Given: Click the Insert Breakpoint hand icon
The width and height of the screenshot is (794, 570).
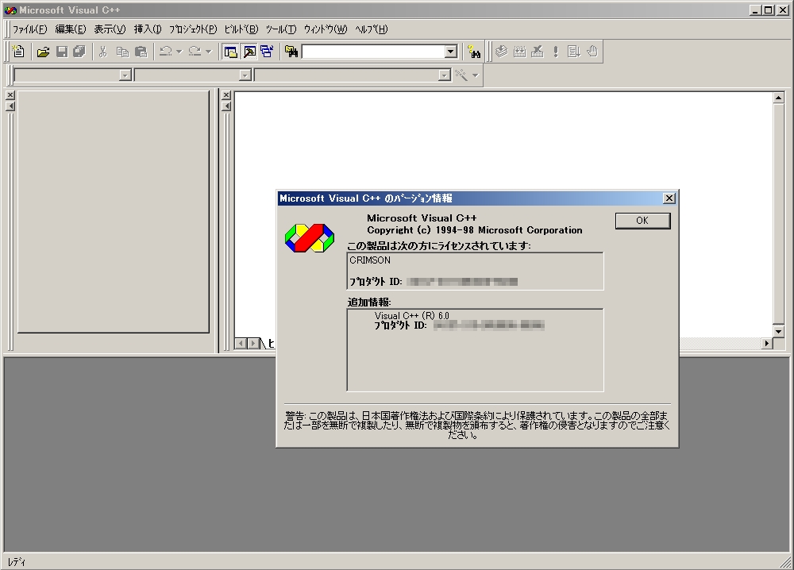Looking at the screenshot, I should click(x=592, y=52).
